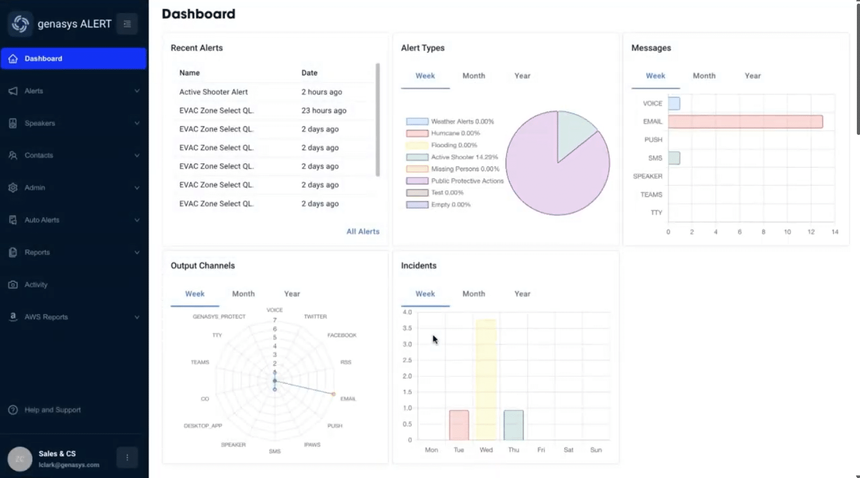Viewport: 860px width, 478px height.
Task: Expand the Alerts menu chevron
Action: click(137, 91)
